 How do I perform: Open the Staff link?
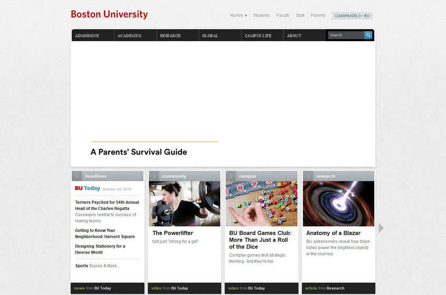pyautogui.click(x=300, y=15)
